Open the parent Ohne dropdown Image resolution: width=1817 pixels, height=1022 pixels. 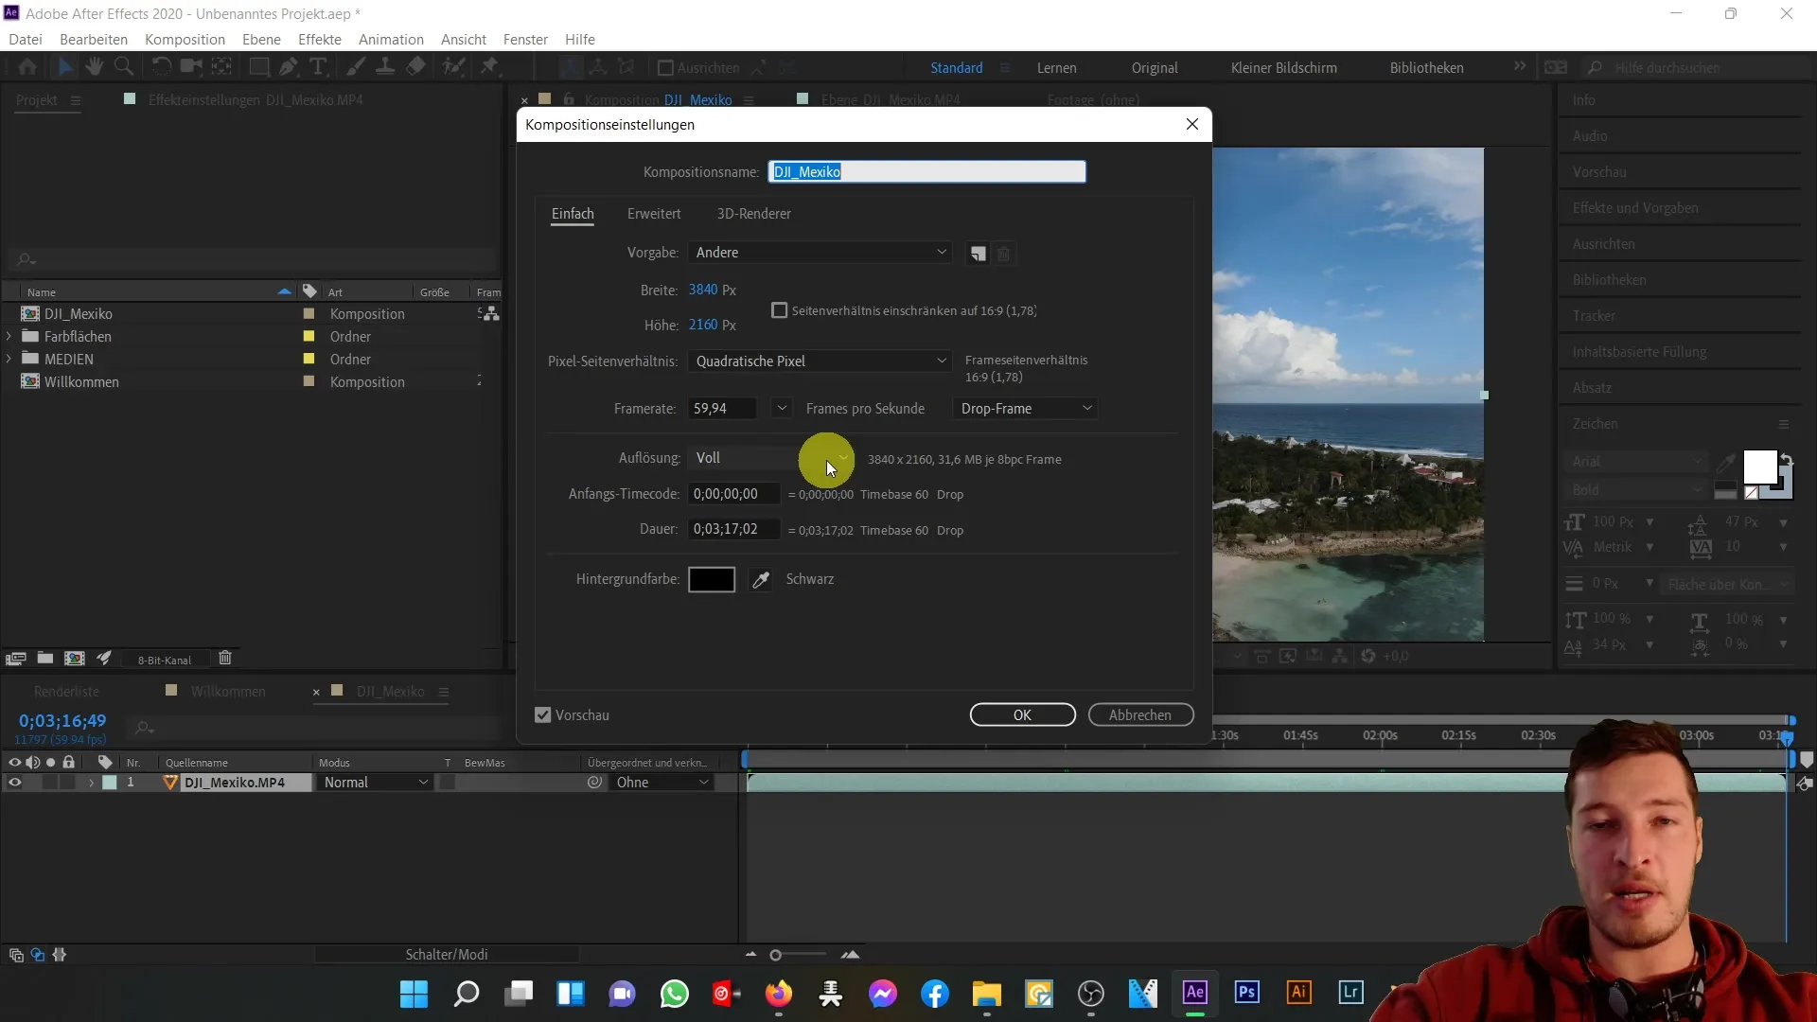[662, 783]
